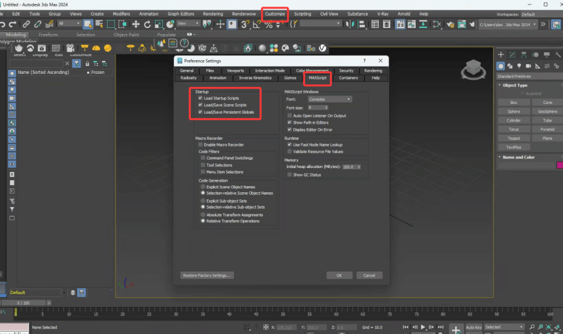Open the Create panel plus icon
The image size is (563, 334).
coord(501,54)
